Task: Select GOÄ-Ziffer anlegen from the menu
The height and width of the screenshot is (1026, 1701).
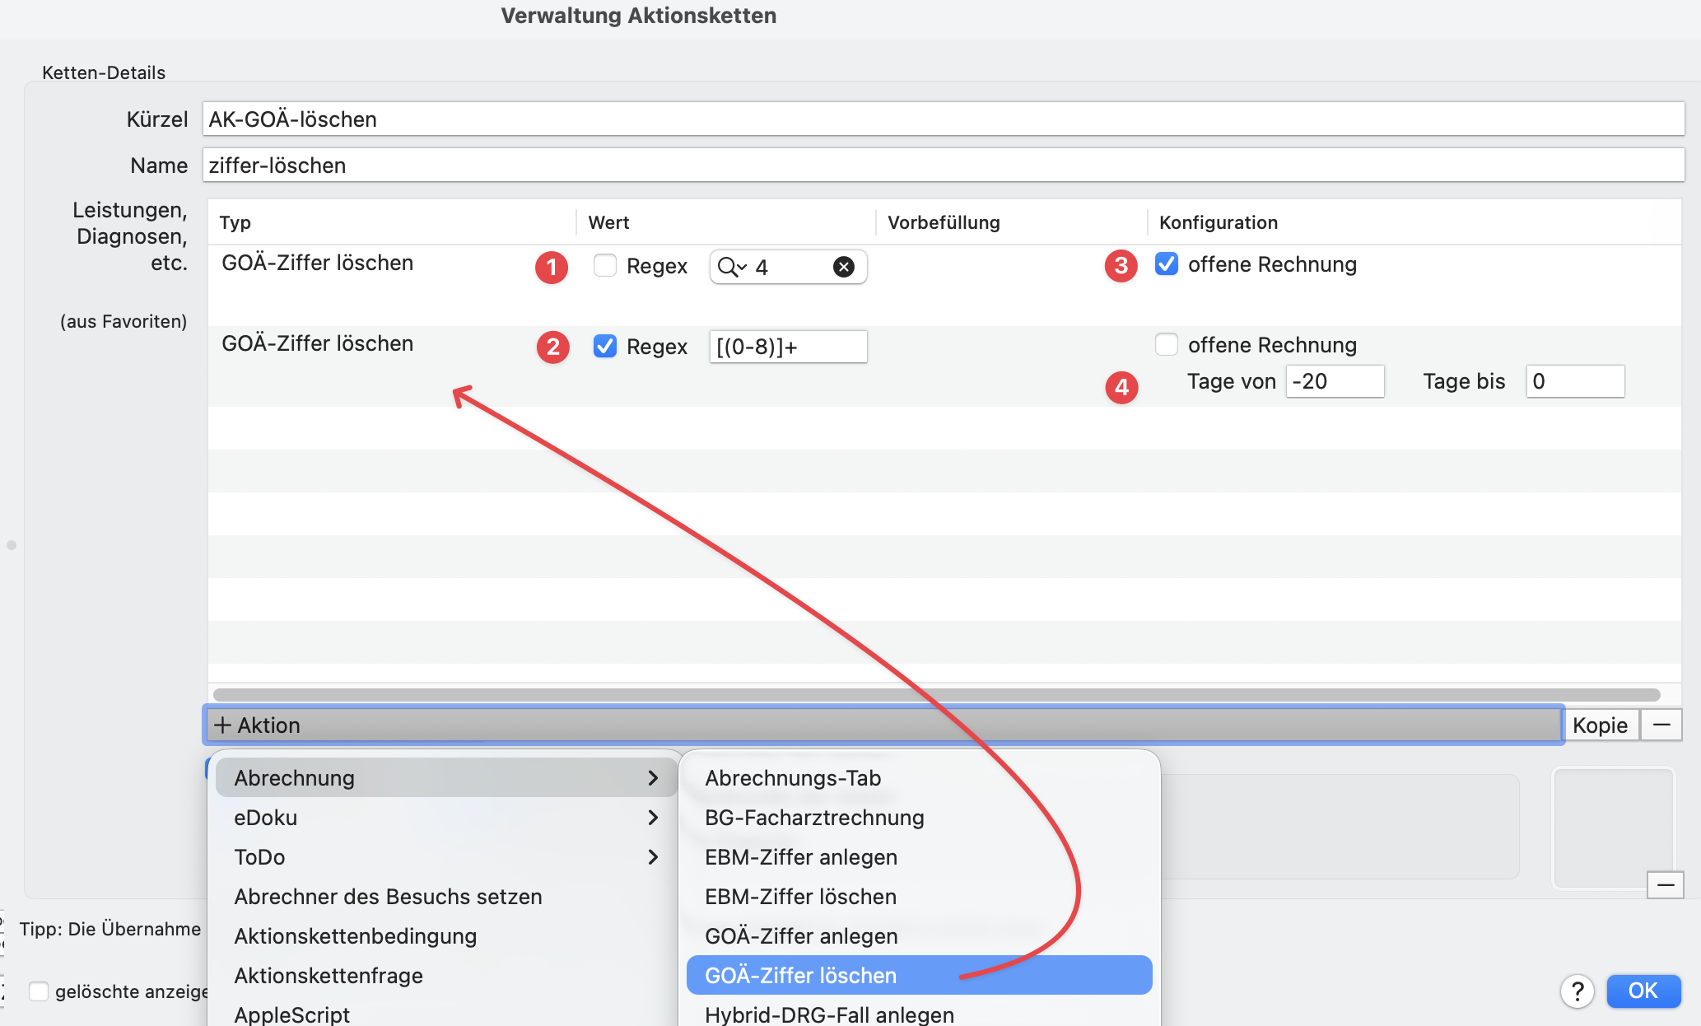Action: (799, 935)
